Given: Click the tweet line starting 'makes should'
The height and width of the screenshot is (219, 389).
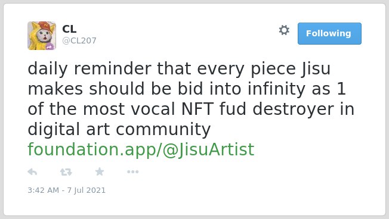Looking at the screenshot, I should point(187,89).
